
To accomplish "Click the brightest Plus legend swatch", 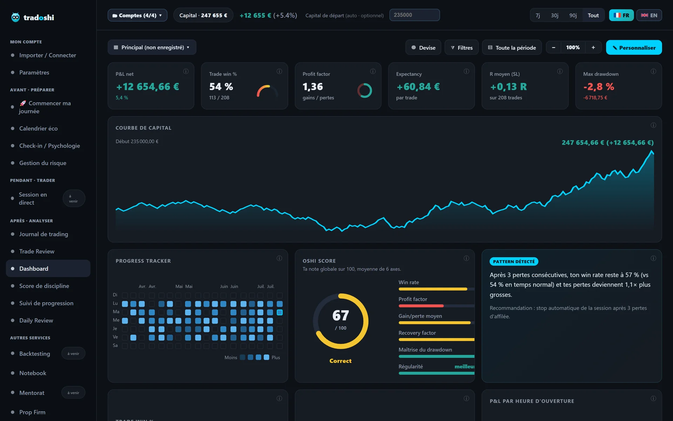I will (x=266, y=357).
